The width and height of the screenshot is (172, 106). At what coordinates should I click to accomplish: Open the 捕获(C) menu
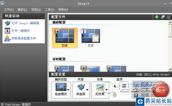click(22, 10)
